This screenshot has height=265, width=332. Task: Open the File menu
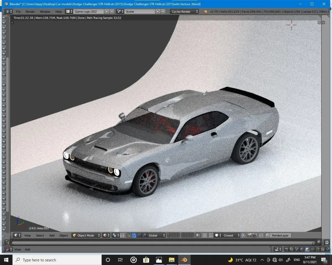click(x=18, y=12)
